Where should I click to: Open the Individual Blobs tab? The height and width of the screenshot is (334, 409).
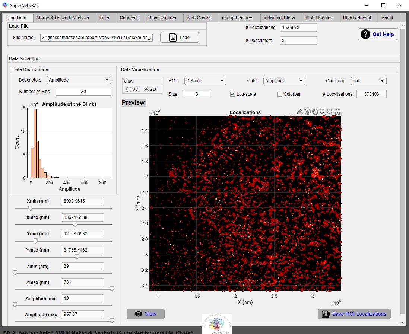[x=279, y=18]
